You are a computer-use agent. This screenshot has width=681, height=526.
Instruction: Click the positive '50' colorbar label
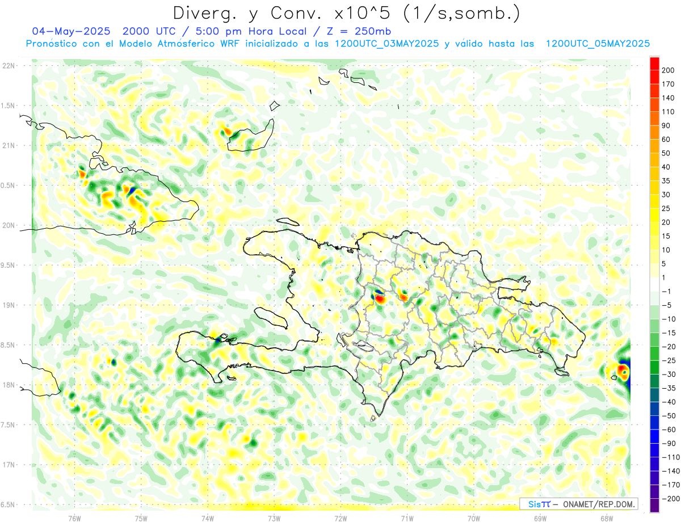(667, 153)
